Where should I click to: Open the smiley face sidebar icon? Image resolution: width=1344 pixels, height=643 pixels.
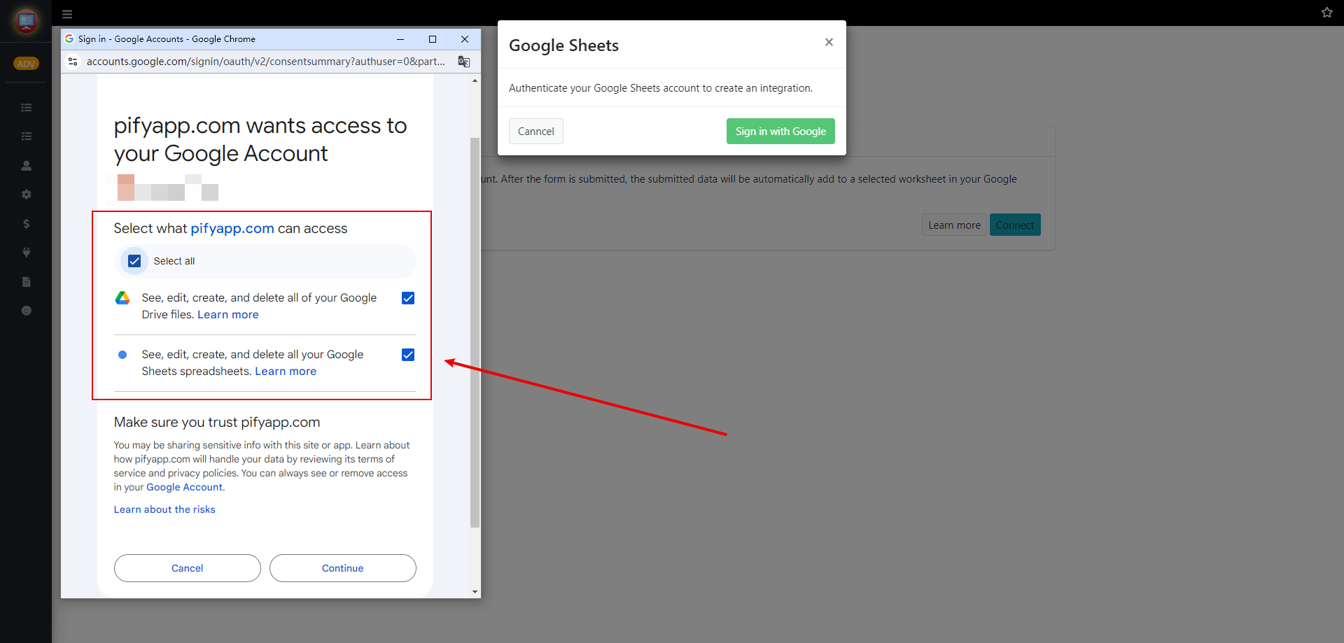[x=27, y=311]
